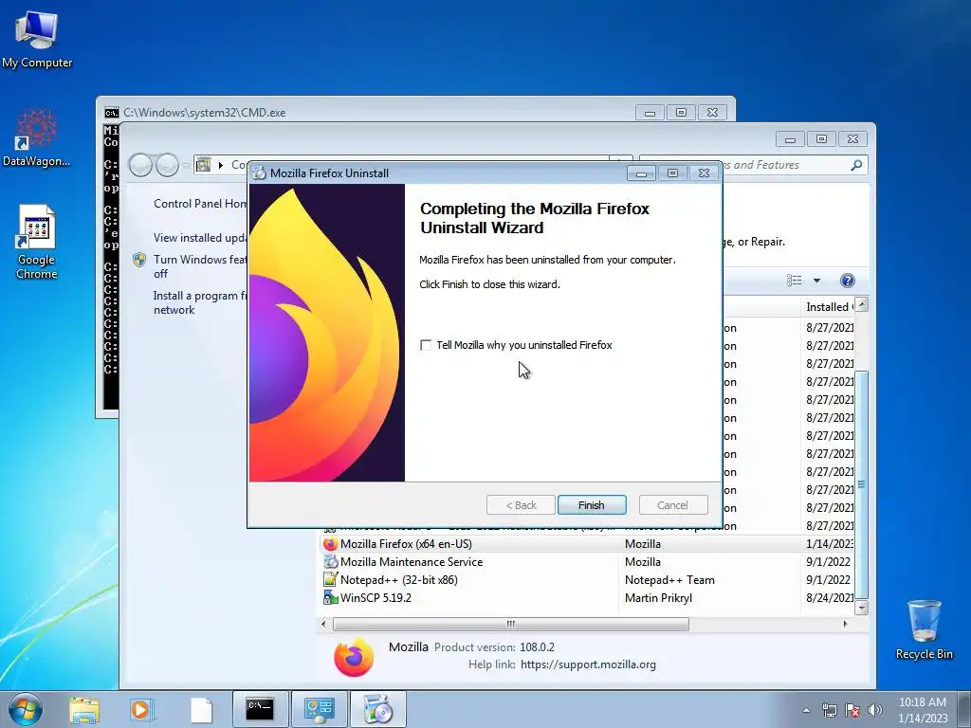Click the Control Panel forward arrow
Image resolution: width=971 pixels, height=728 pixels.
click(167, 165)
